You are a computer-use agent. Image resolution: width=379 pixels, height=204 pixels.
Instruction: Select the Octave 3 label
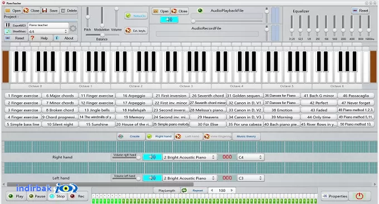tap(186, 86)
